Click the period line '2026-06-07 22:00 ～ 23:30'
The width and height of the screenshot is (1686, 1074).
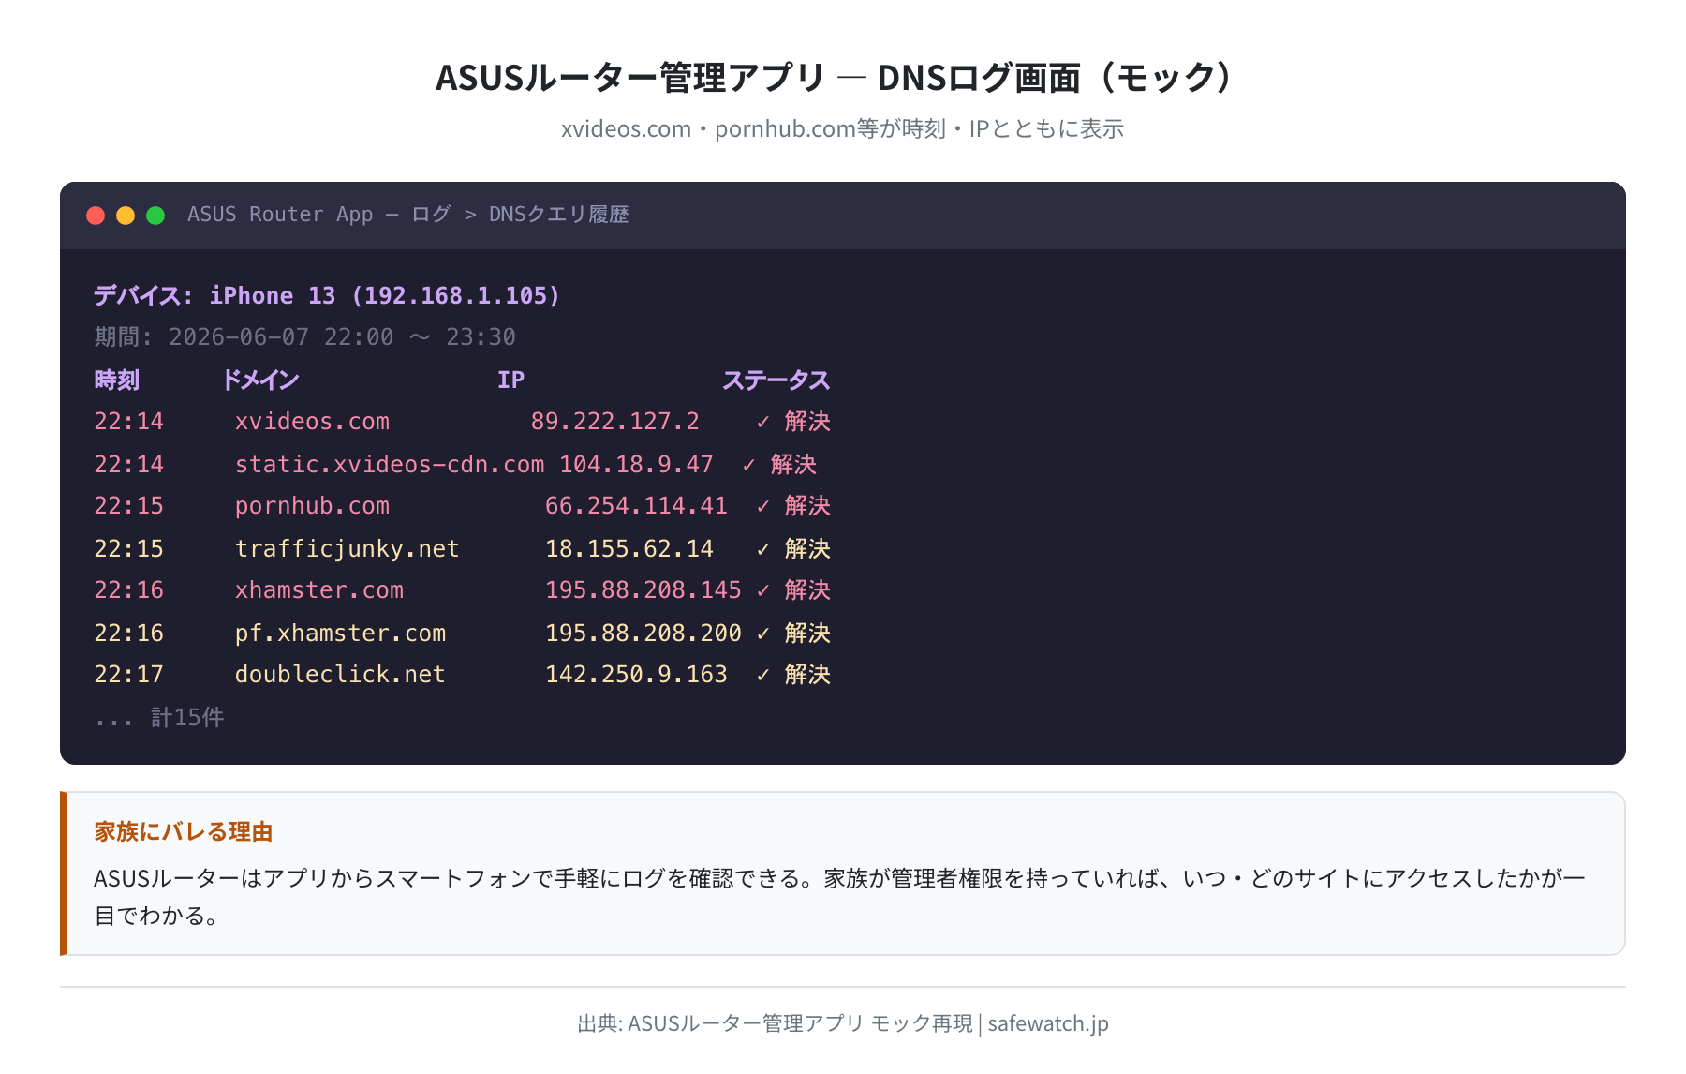[x=342, y=336]
